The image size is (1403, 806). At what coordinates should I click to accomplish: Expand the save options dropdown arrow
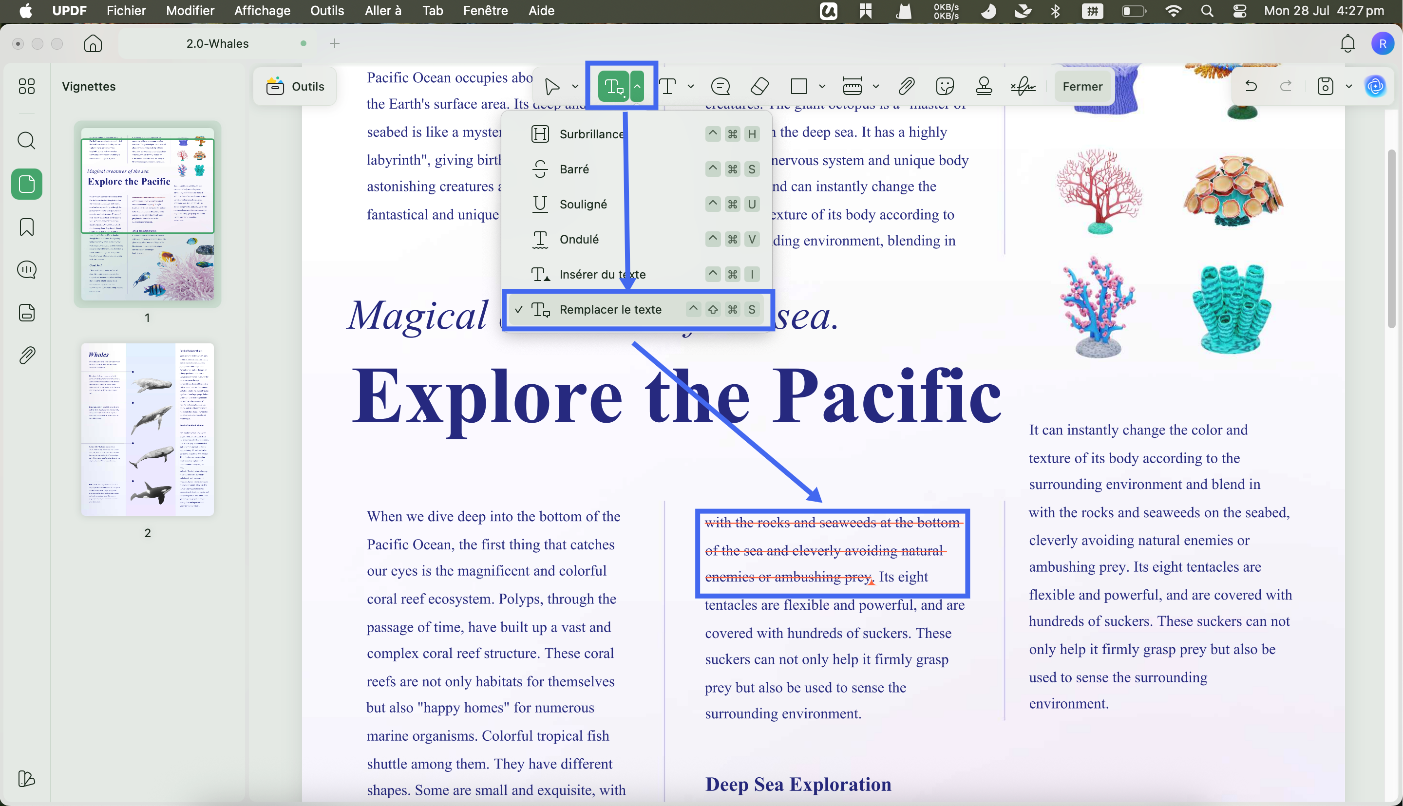(1349, 86)
